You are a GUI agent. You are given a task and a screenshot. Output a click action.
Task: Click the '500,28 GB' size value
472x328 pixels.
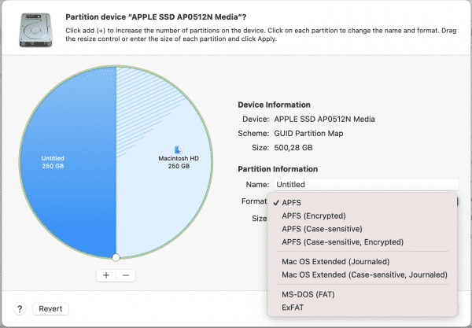[293, 148]
